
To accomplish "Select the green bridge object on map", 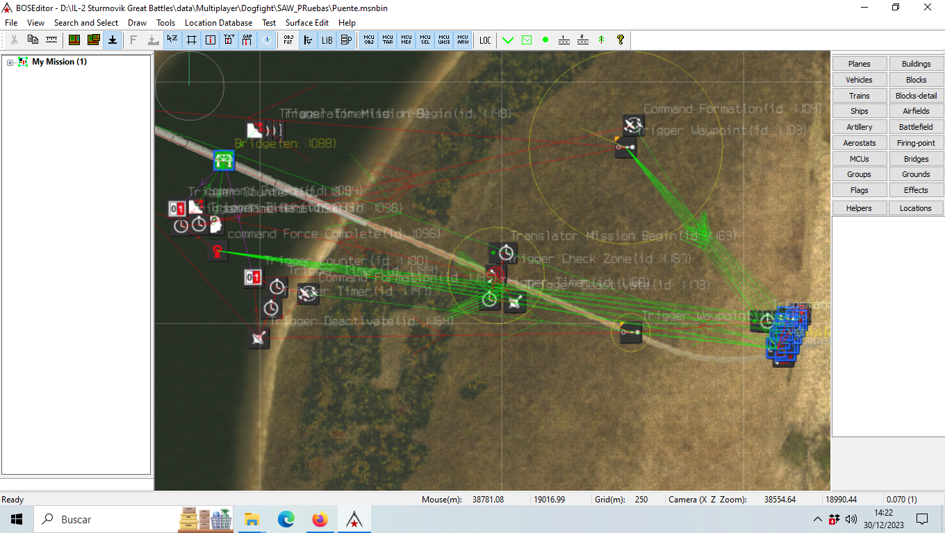I will (224, 161).
